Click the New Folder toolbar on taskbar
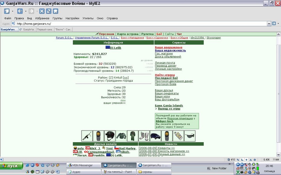The height and width of the screenshot is (175, 281). tap(219, 168)
